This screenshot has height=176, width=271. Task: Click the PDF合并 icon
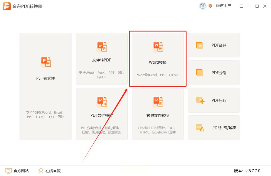click(x=199, y=45)
